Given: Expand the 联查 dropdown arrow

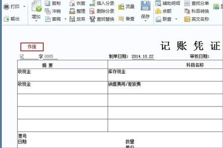Looking at the screenshot, I should 176,19.
